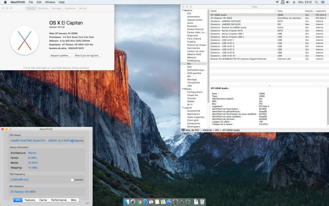Select Realtek RTL8168B/8111B Ethernet row
The width and height of the screenshot is (329, 206).
pos(269,59)
